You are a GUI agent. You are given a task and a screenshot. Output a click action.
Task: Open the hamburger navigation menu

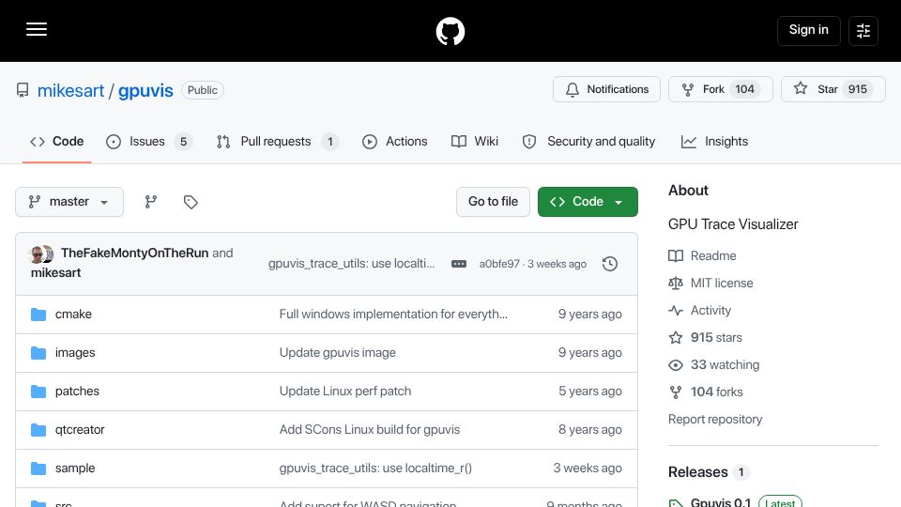[37, 30]
